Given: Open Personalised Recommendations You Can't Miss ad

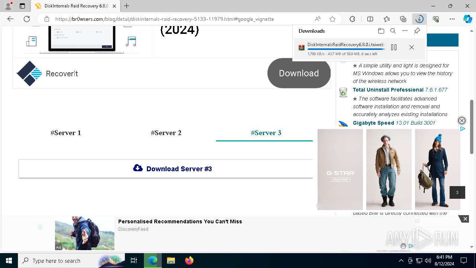Looking at the screenshot, I should coord(180,221).
